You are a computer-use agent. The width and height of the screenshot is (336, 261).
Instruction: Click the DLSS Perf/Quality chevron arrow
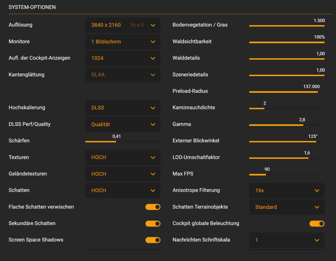[153, 124]
